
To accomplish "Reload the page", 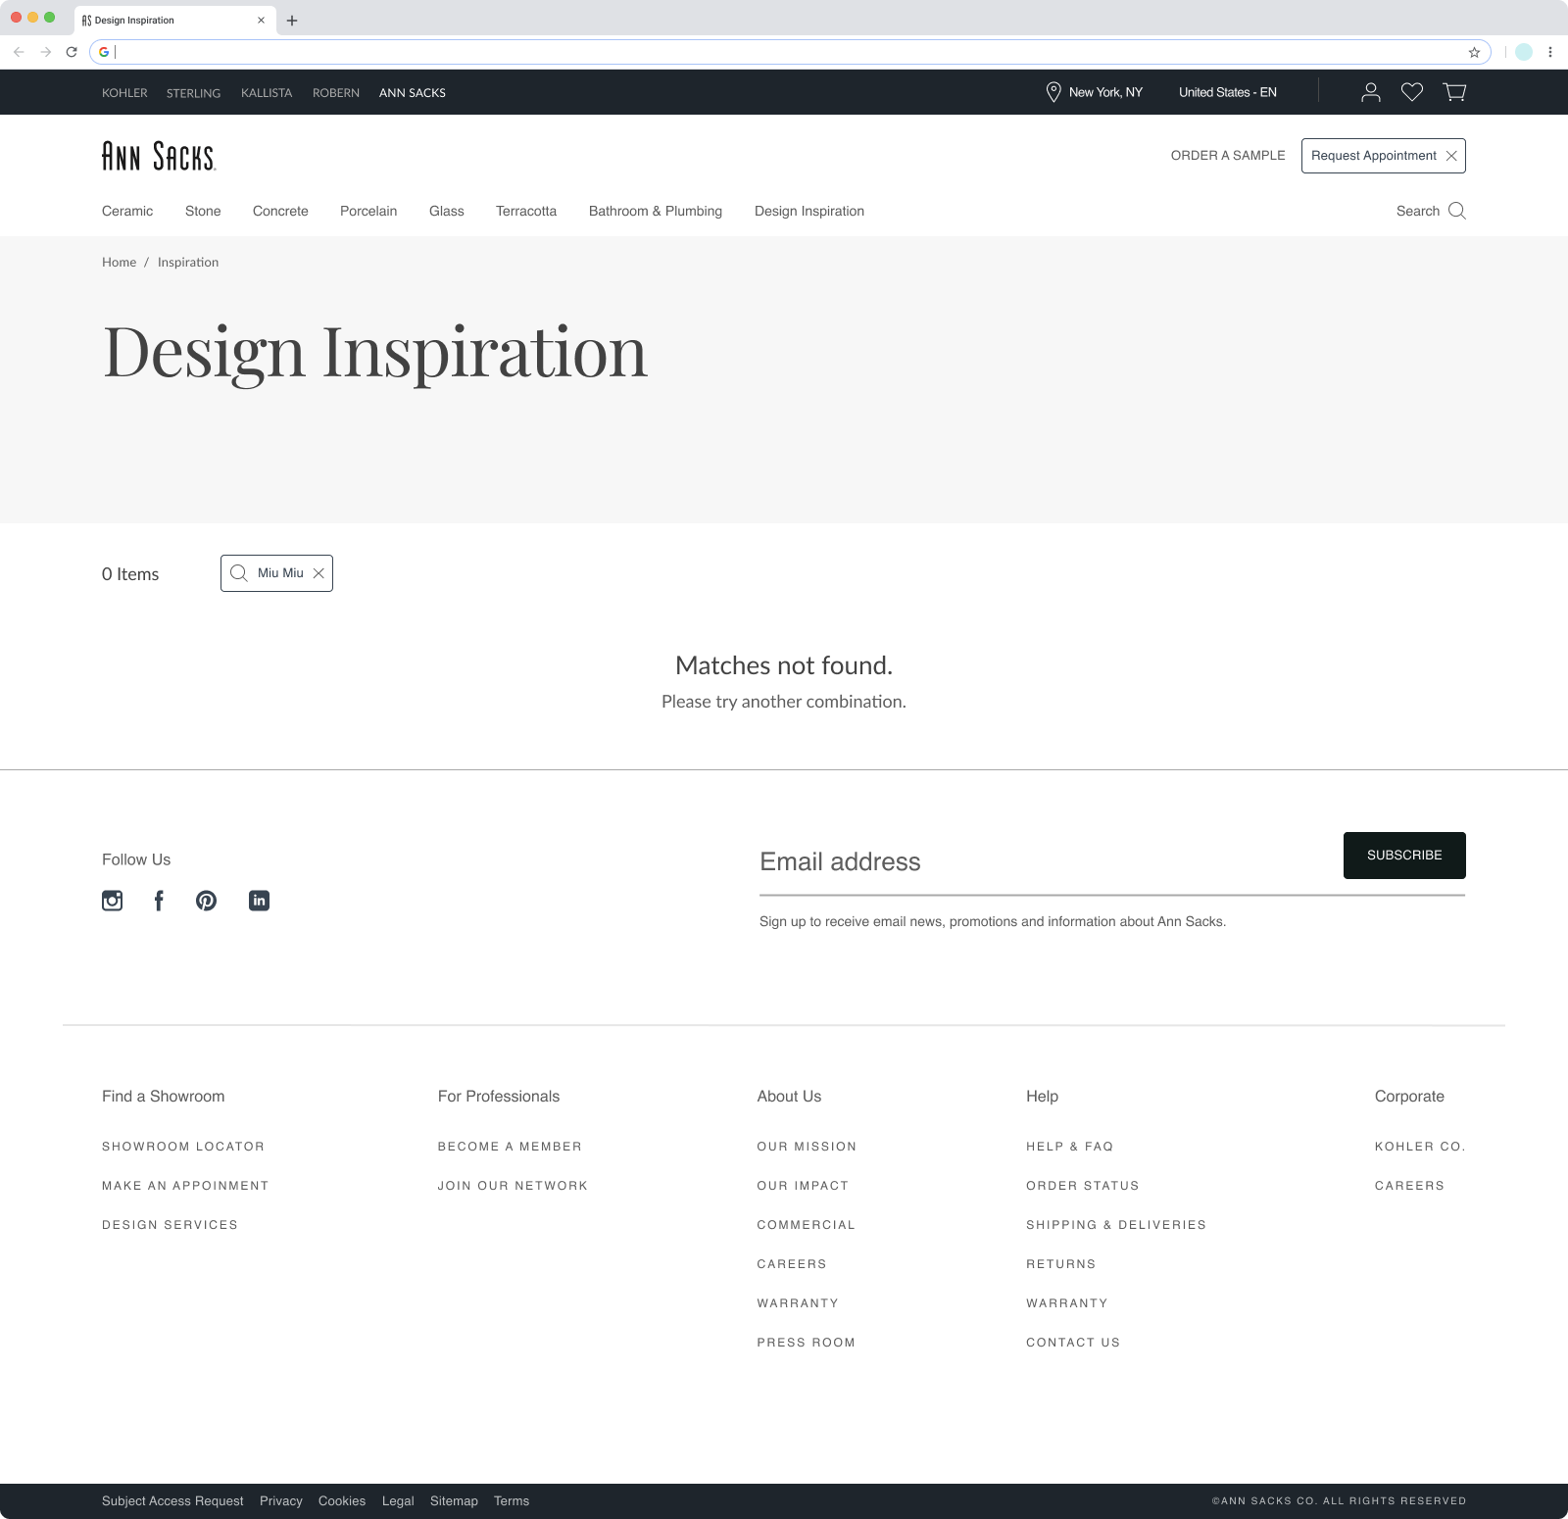I will click(x=72, y=52).
